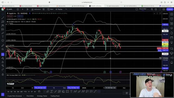174x98 pixels.
Task: Toggle stay in drawing mode pencil-lock
Action: tap(3, 58)
